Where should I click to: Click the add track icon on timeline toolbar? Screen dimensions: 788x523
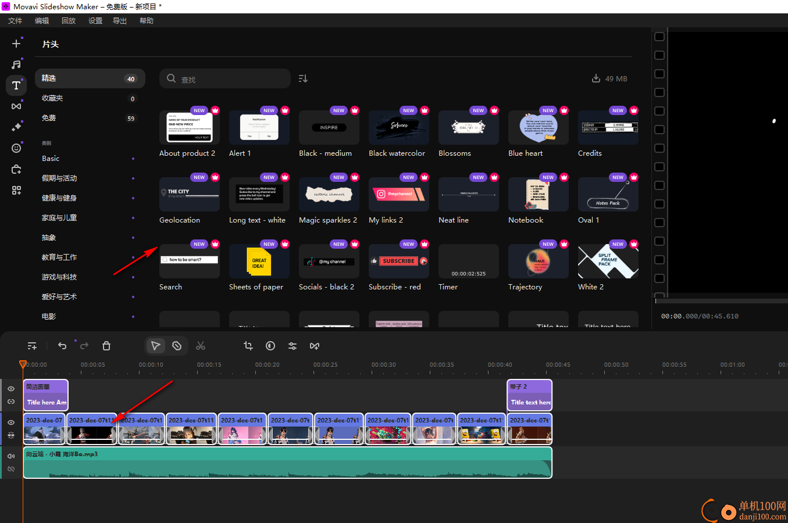pos(32,346)
